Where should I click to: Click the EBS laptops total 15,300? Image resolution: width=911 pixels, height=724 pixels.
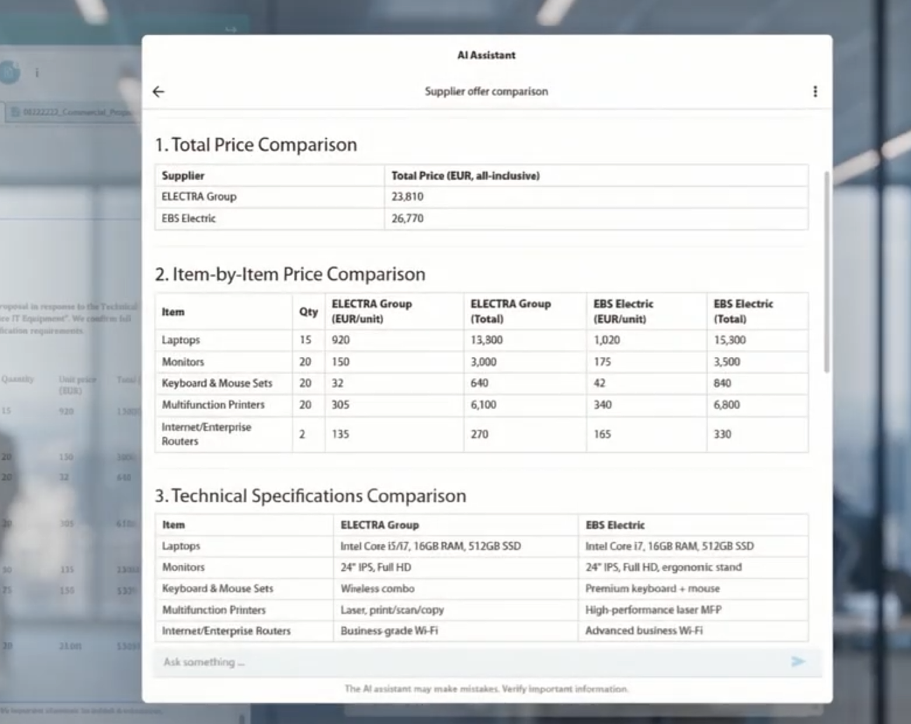pos(729,340)
